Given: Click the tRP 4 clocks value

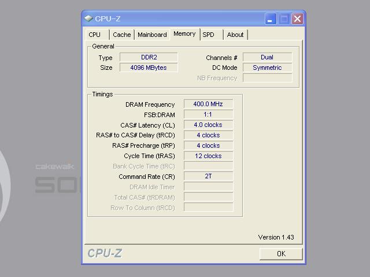Looking at the screenshot, I should 208,145.
